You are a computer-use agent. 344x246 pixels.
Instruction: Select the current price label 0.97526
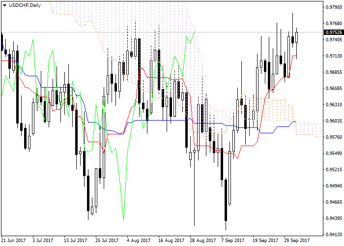(334, 32)
